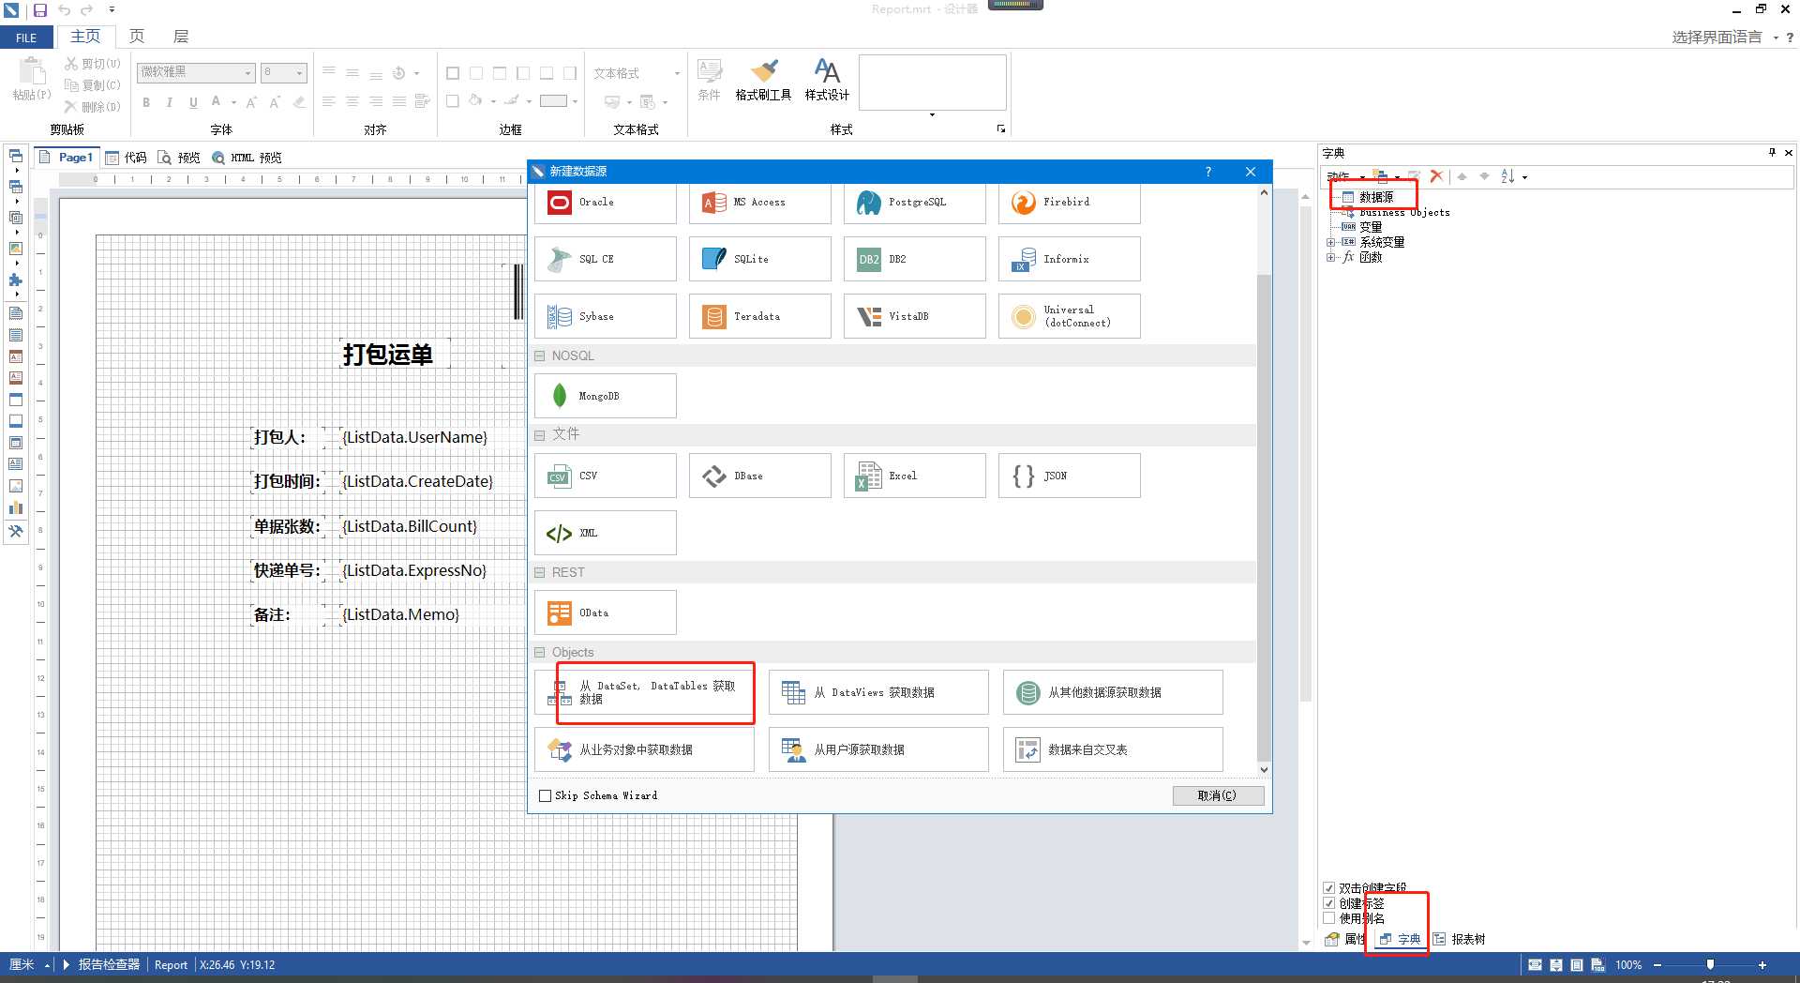Image resolution: width=1800 pixels, height=983 pixels.
Task: Switch to the 属性 panel tab
Action: pos(1344,939)
